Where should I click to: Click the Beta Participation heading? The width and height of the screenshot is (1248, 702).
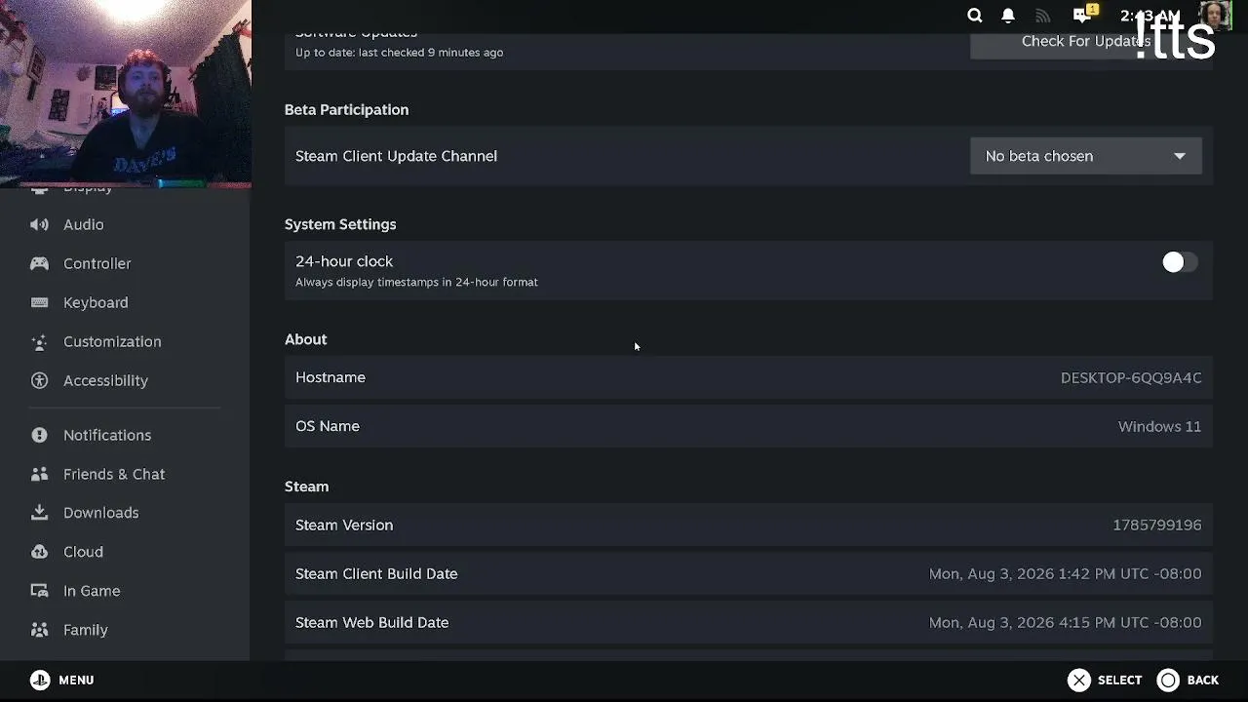pos(346,110)
